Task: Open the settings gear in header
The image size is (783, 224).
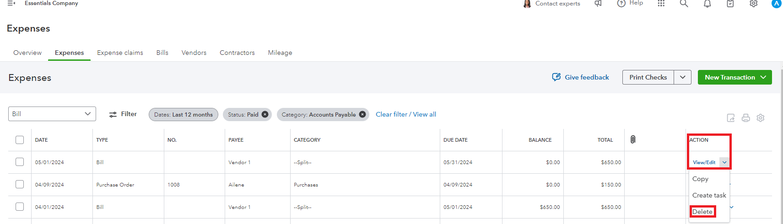Action: [753, 4]
